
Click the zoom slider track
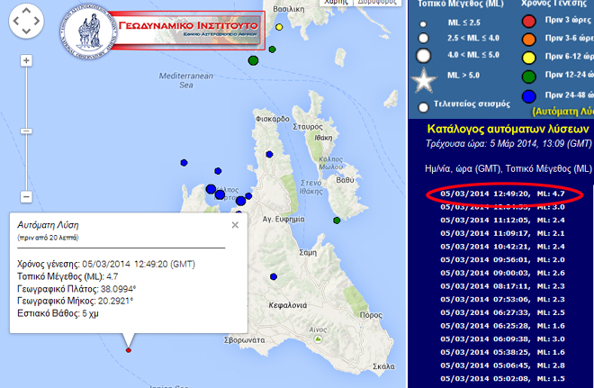tap(26, 126)
